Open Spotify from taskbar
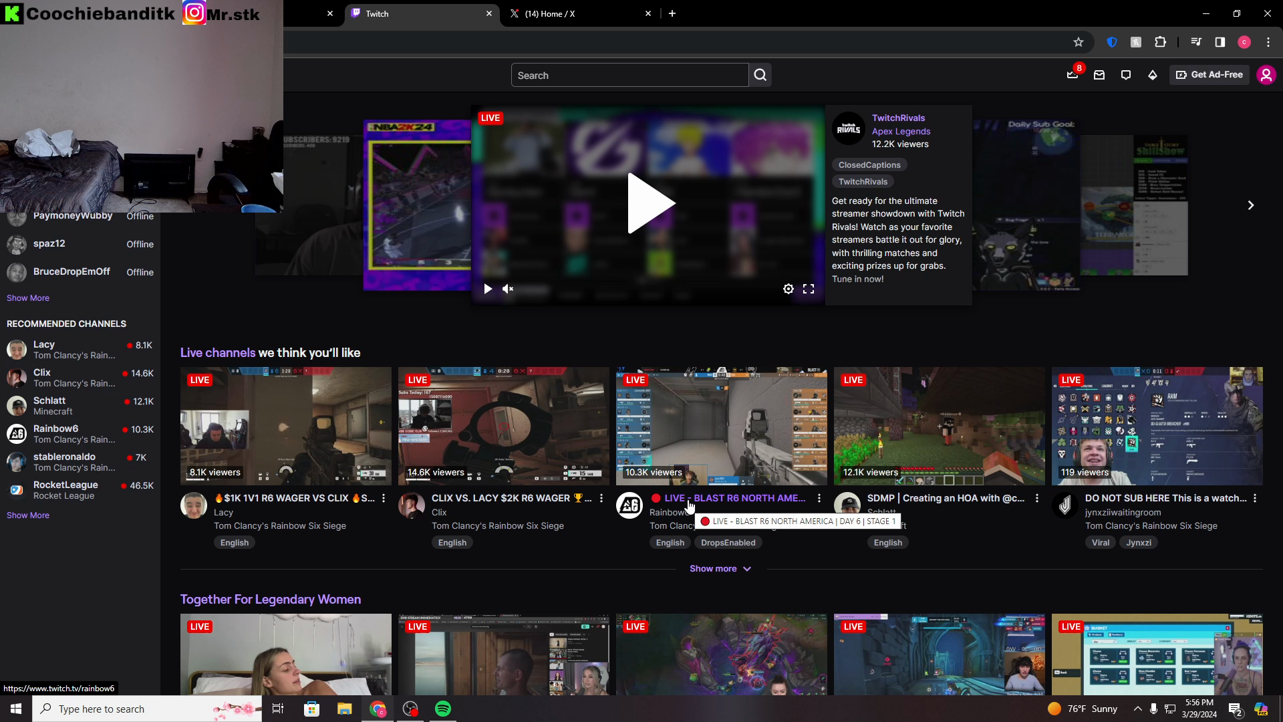 pyautogui.click(x=443, y=709)
